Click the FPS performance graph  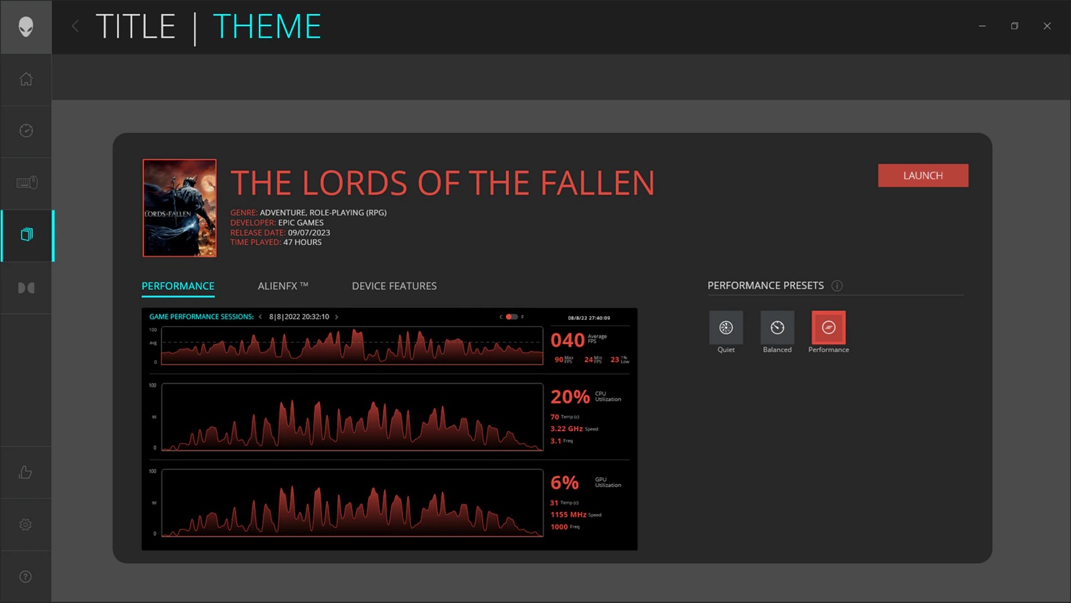click(x=352, y=345)
